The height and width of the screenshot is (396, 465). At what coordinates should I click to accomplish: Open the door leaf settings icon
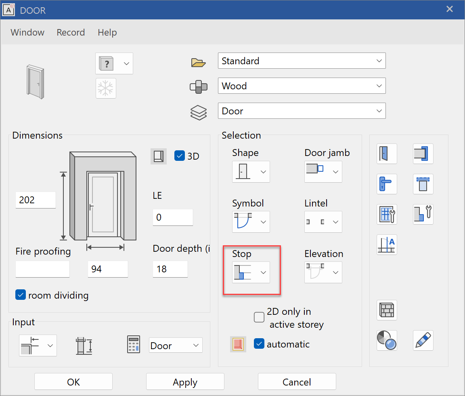(x=387, y=154)
